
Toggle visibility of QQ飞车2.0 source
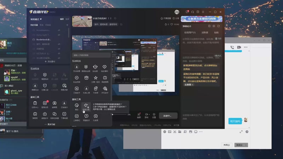pyautogui.click(x=59, y=53)
